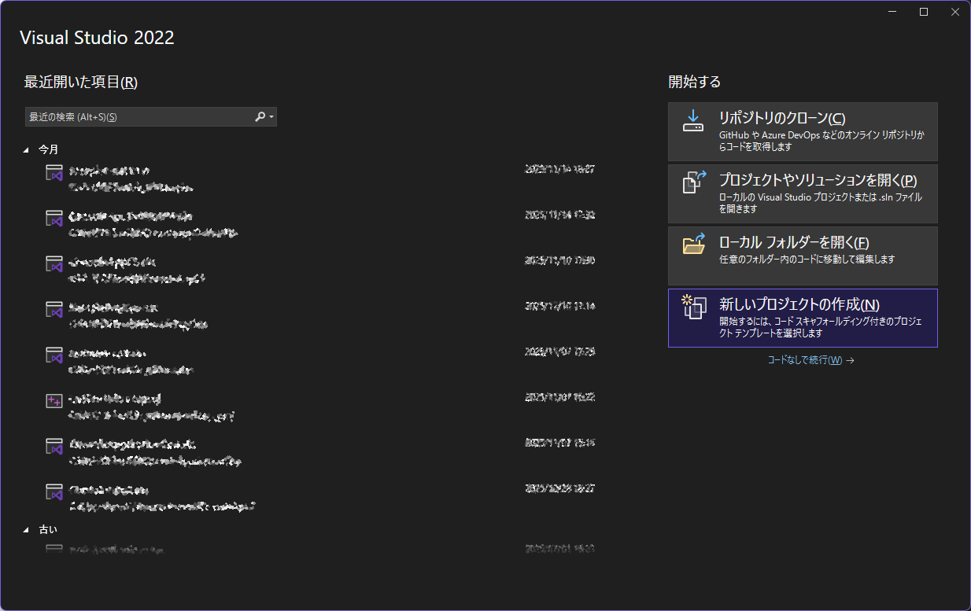971x611 pixels.
Task: Click the first solution icon under 今月
Action: tap(54, 175)
